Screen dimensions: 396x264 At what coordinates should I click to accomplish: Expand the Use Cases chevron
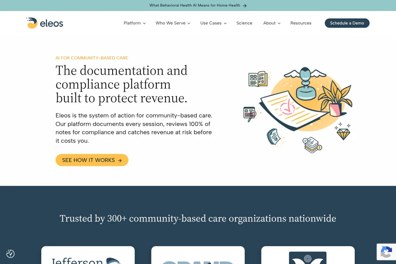(225, 23)
